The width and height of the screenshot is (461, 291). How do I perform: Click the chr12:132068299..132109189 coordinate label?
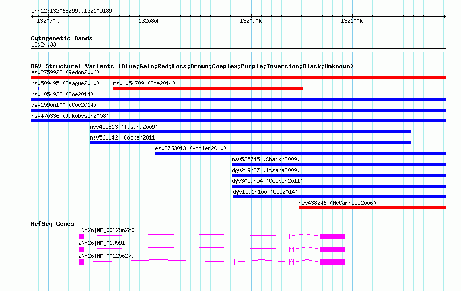click(71, 11)
